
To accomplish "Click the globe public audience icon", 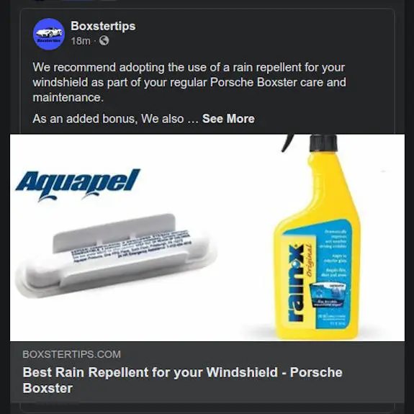I will click(x=104, y=40).
